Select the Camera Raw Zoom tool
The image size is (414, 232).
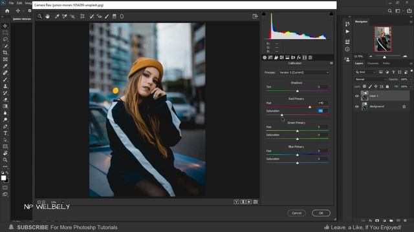point(39,16)
